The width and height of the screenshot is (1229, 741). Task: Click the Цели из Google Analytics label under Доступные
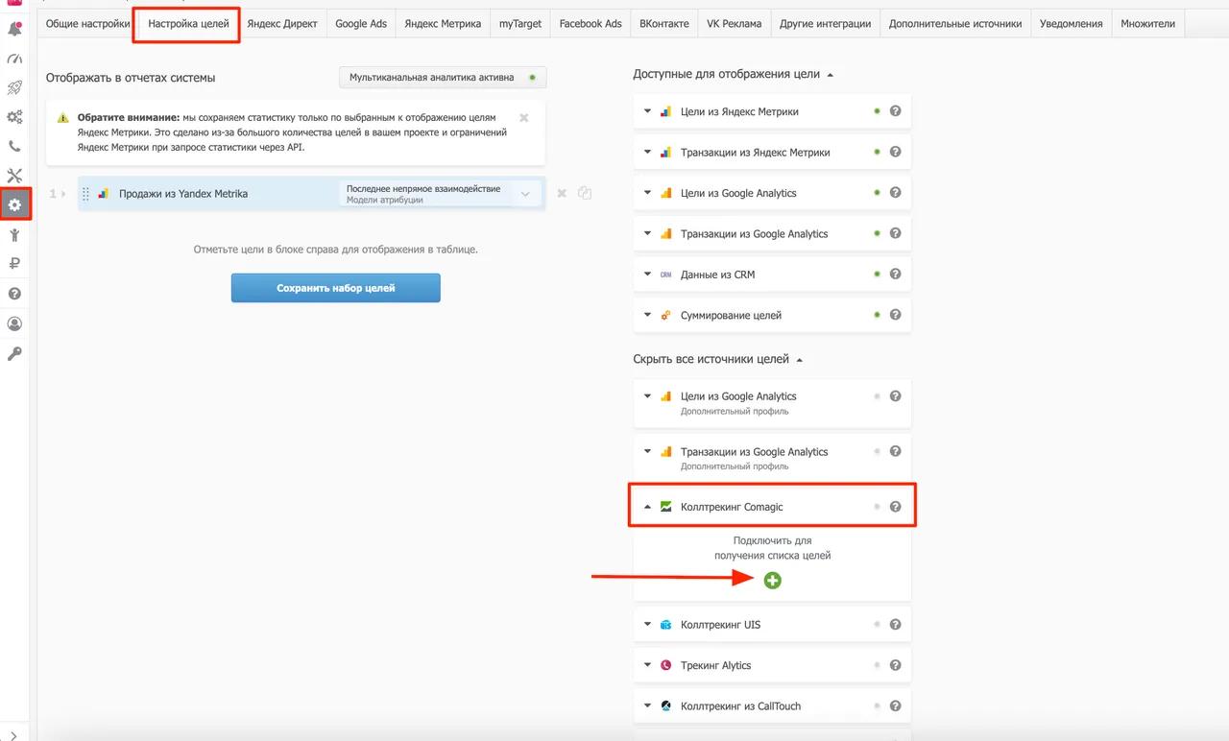[x=738, y=193]
